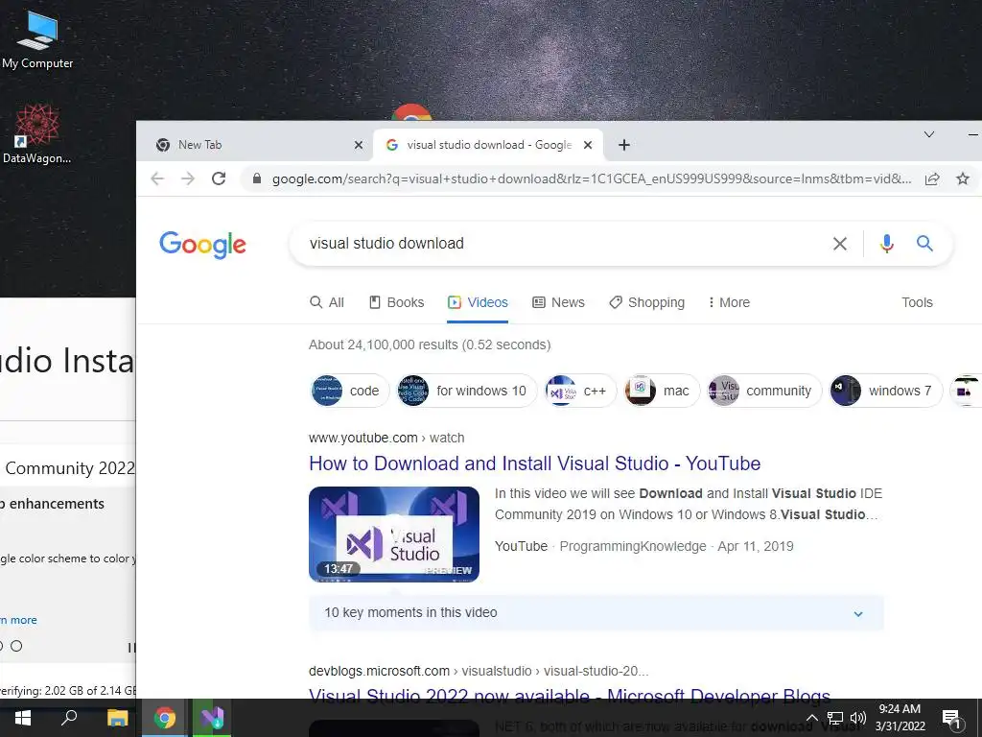Switch to News results tab
Image resolution: width=982 pixels, height=737 pixels.
pos(558,302)
